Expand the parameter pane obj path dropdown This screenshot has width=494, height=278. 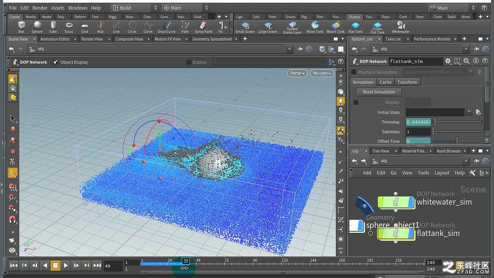[x=466, y=49]
